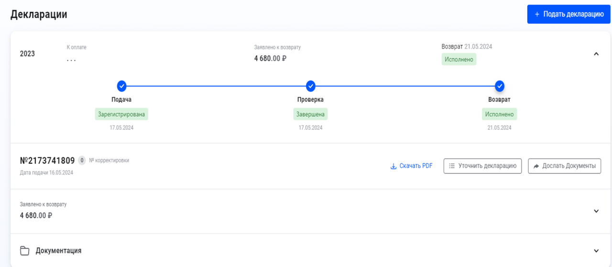The width and height of the screenshot is (612, 267).
Task: Click the Проверка step checkmark circle
Action: click(x=311, y=86)
